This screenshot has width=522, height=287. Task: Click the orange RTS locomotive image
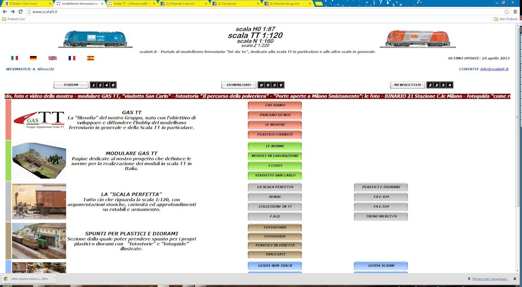pyautogui.click(x=417, y=39)
